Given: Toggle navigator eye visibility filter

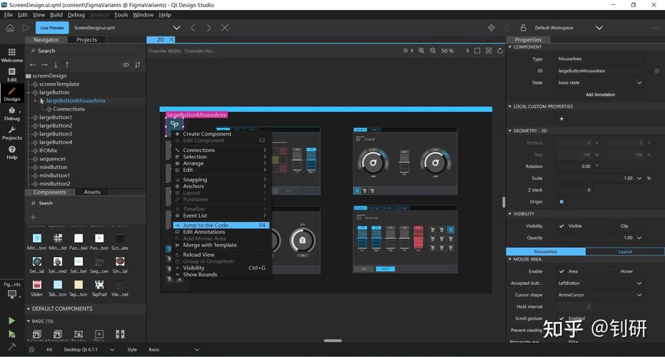Looking at the screenshot, I should [126, 65].
